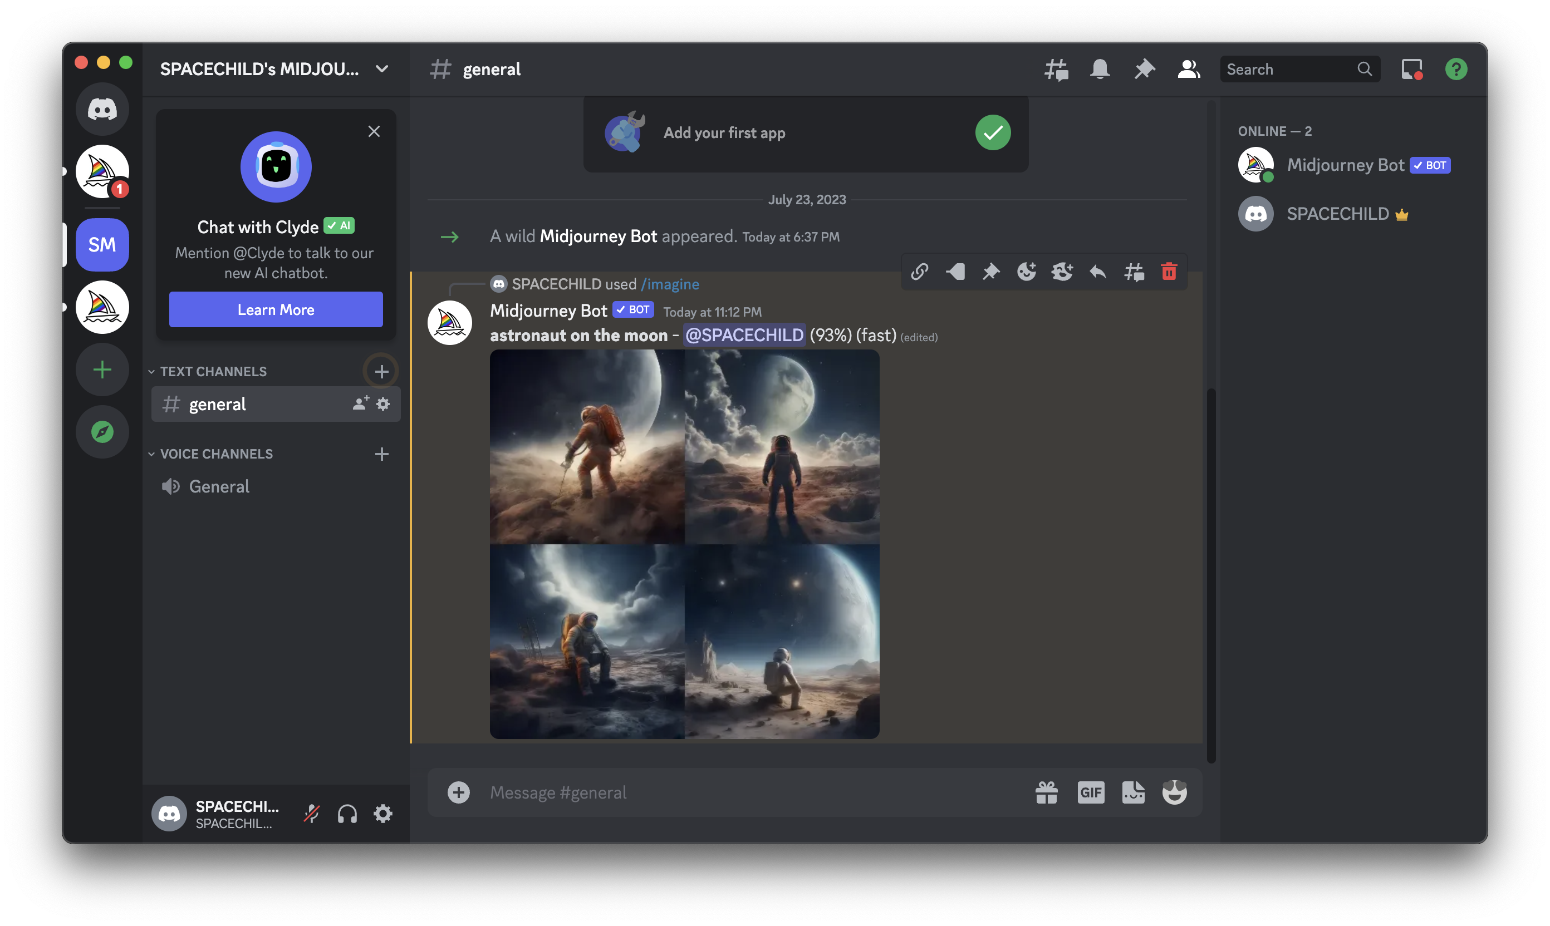Join the General voice channel

[x=219, y=487]
